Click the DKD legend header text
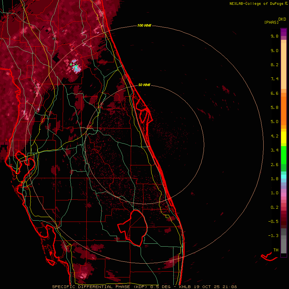Image resolution: width=289 pixels, height=289 pixels. pos(282,19)
